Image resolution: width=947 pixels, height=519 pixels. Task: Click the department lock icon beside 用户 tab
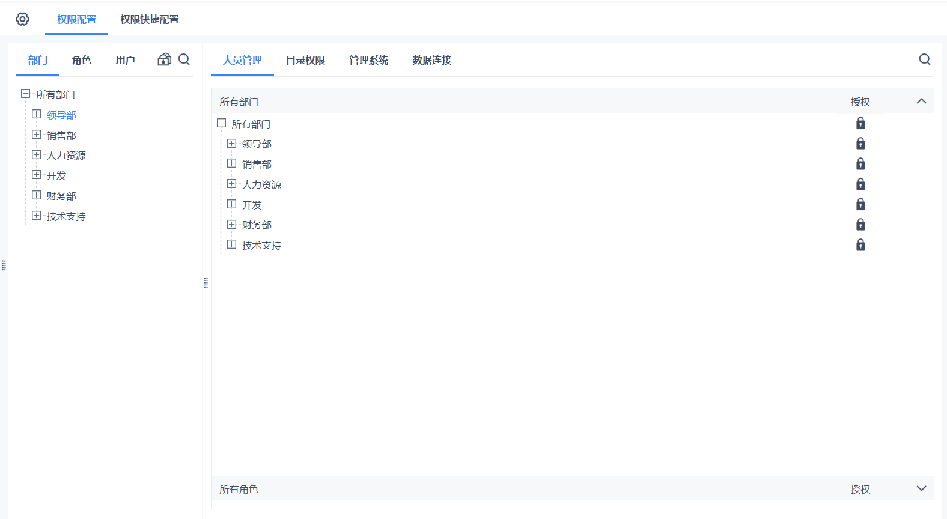pyautogui.click(x=165, y=59)
